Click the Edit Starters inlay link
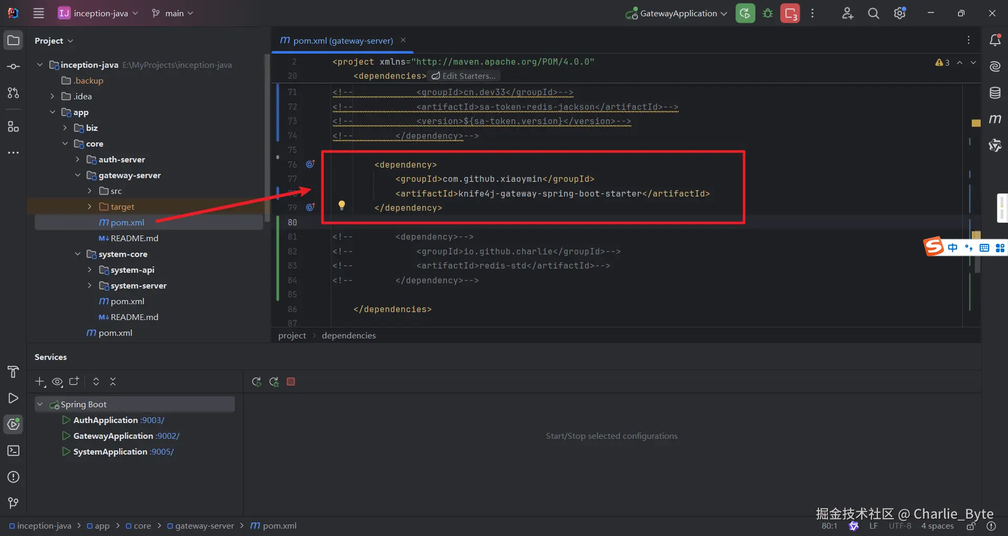This screenshot has height=536, width=1008. (x=463, y=76)
